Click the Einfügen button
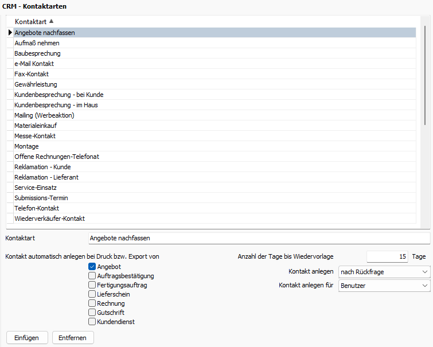The width and height of the screenshot is (433, 347). coord(26,338)
